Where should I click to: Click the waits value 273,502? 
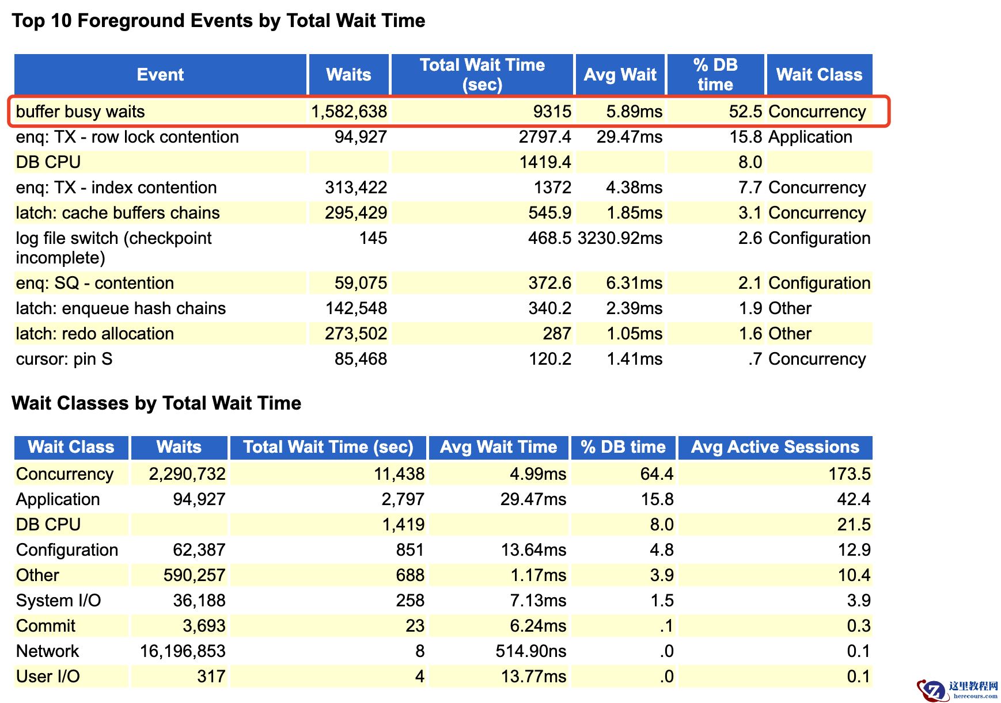356,334
